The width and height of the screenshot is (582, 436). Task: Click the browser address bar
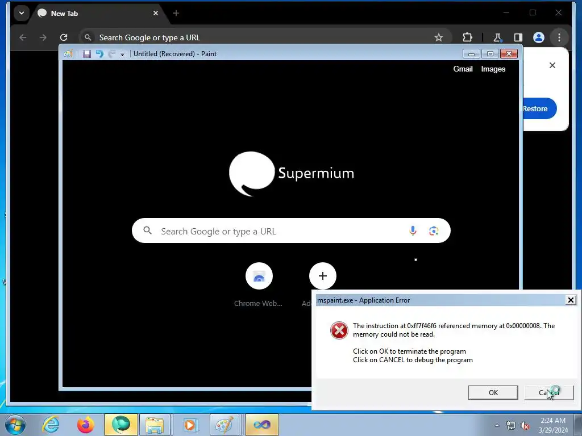click(x=265, y=37)
